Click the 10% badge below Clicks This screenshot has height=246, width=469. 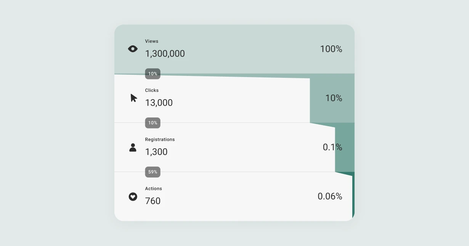(x=153, y=123)
